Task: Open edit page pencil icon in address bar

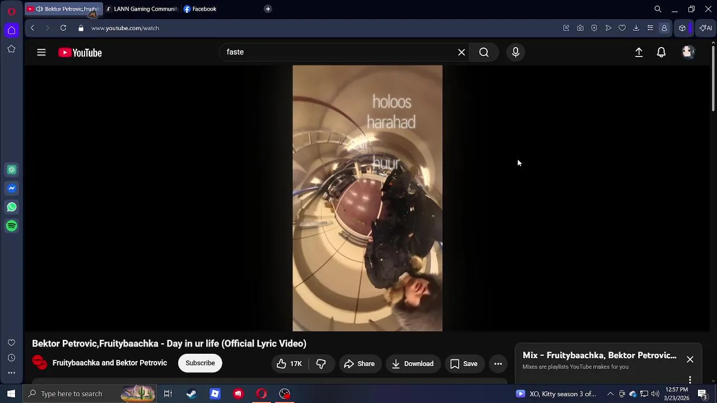Action: [566, 28]
